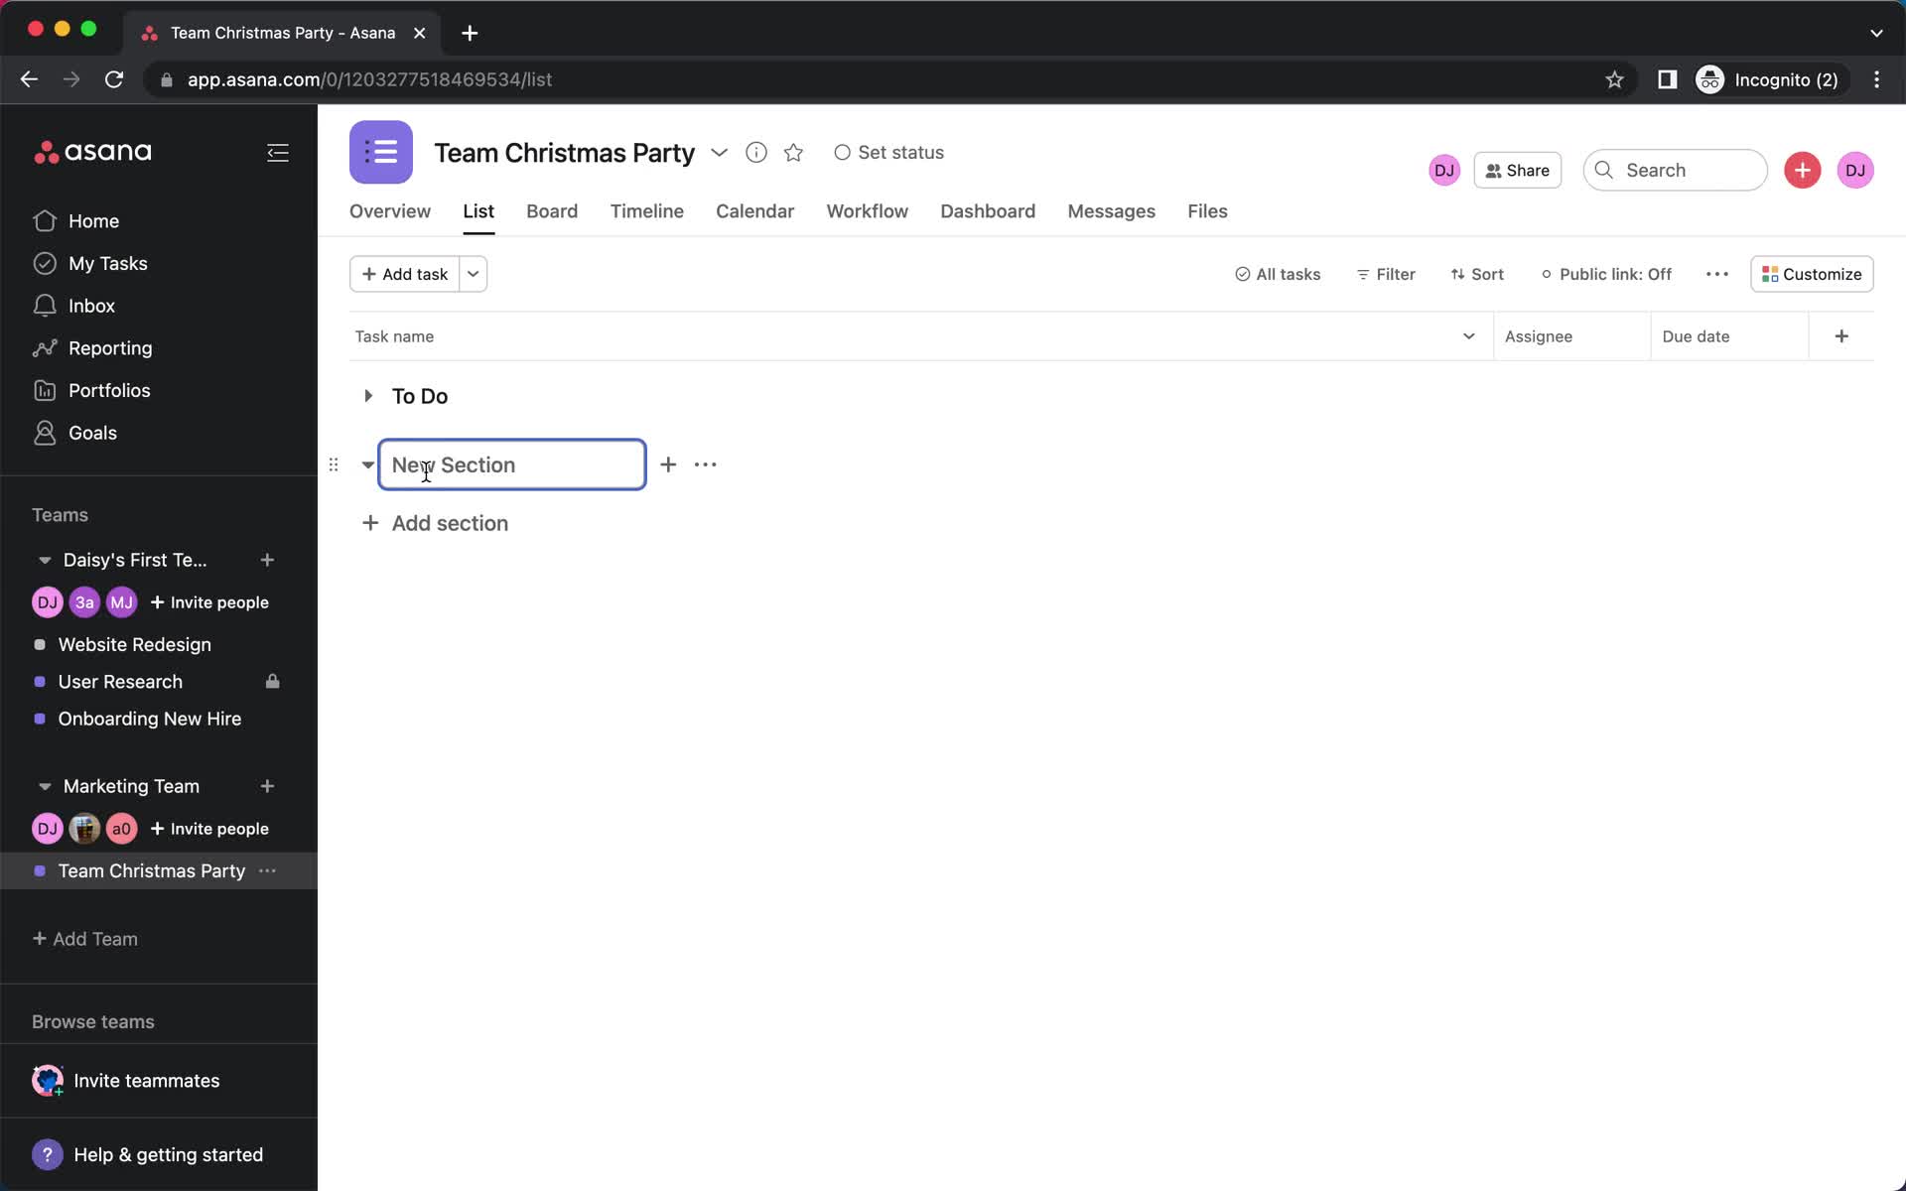Expand Daisy's First Te... team

click(43, 560)
